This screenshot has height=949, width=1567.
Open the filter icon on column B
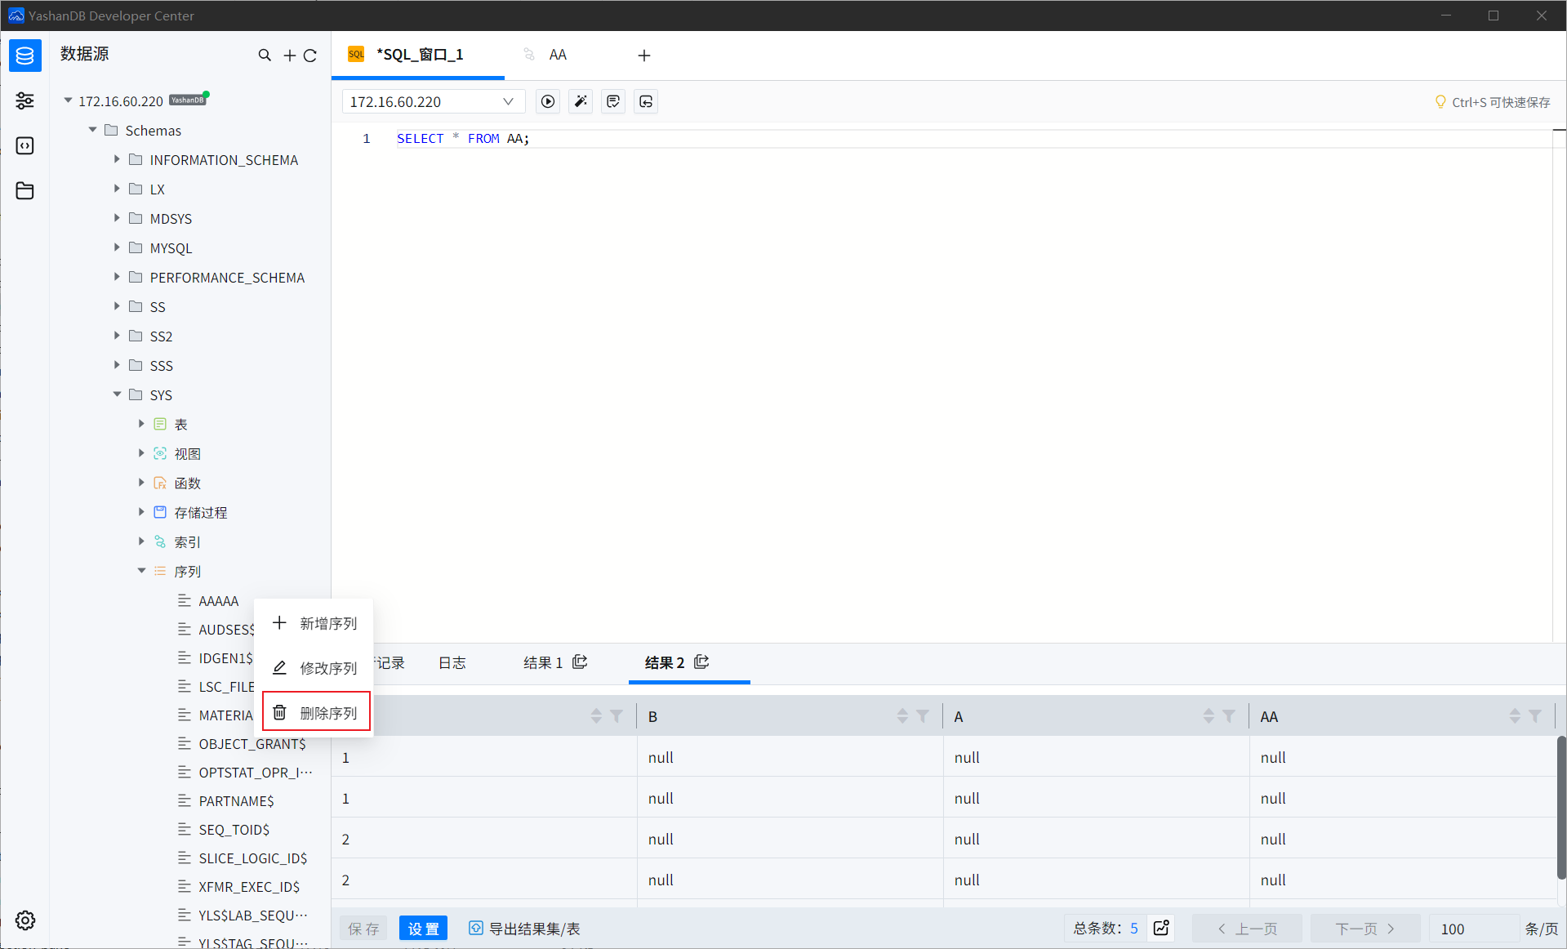[x=923, y=715]
